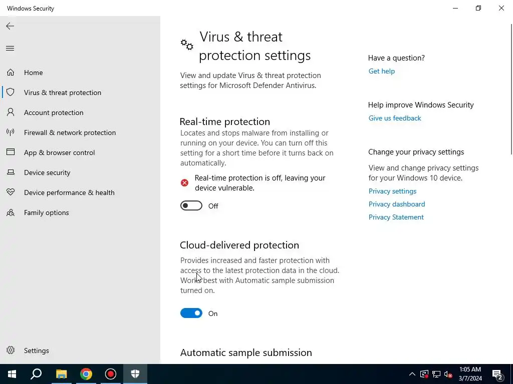Click the security alert tray icon
This screenshot has width=513, height=384.
(x=424, y=374)
